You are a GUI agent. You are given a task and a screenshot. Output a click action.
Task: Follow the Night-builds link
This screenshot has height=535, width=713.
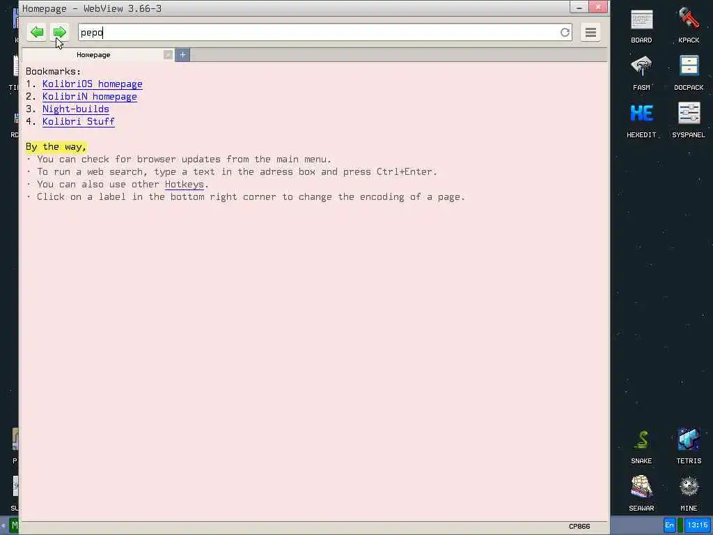75,109
